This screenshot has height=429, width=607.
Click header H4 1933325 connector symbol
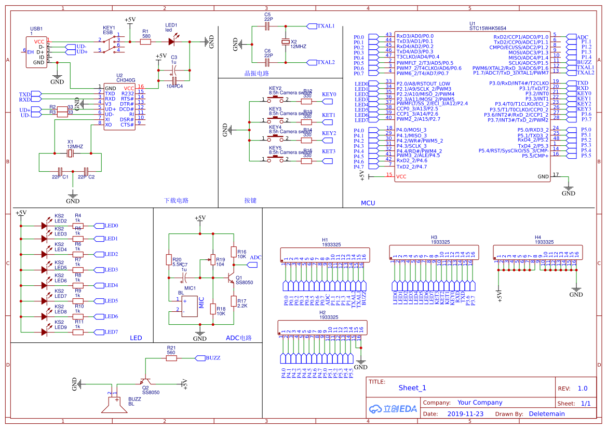(x=537, y=253)
